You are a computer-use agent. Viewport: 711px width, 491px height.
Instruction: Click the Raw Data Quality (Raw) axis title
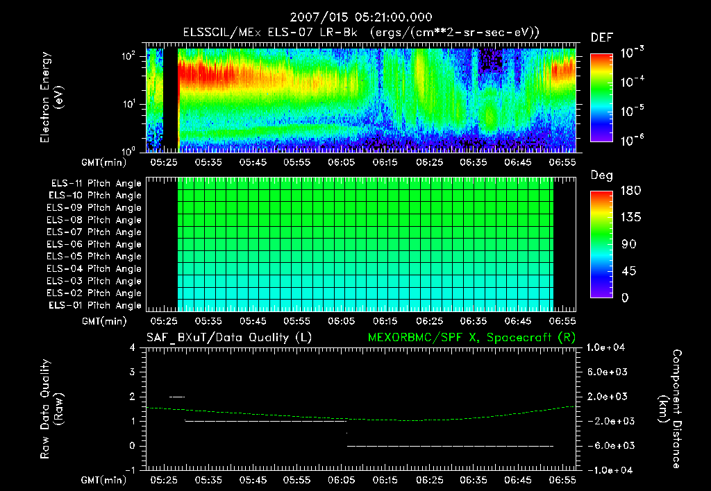tap(51, 409)
